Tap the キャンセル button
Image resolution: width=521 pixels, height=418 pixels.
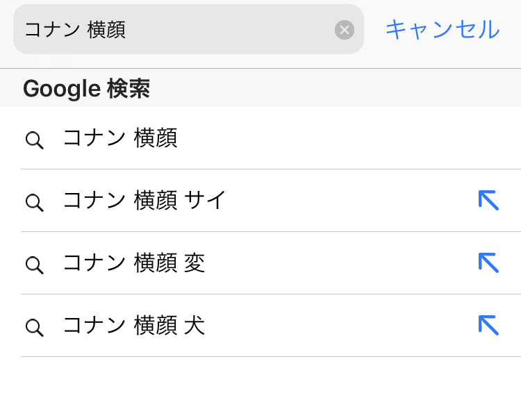(442, 30)
